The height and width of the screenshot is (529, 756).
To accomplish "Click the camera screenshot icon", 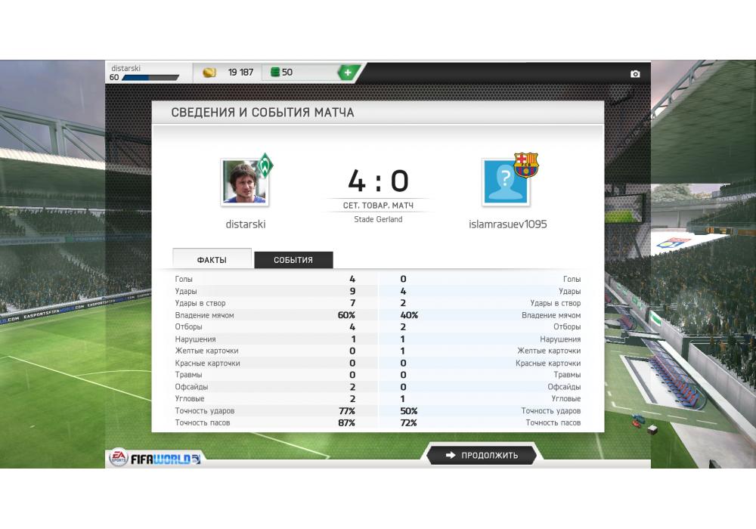I will click(x=635, y=74).
